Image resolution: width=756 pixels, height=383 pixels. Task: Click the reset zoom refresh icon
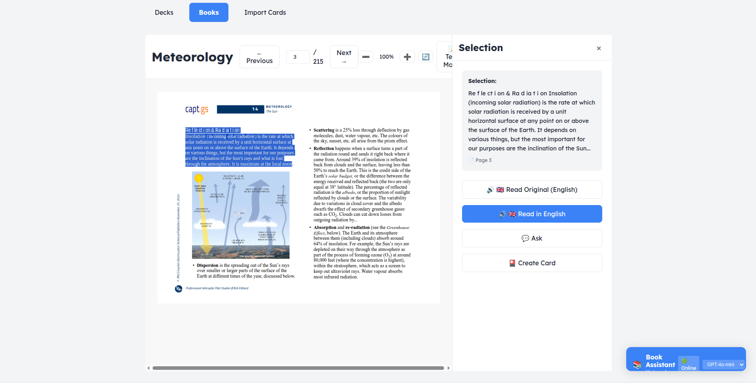(x=425, y=57)
